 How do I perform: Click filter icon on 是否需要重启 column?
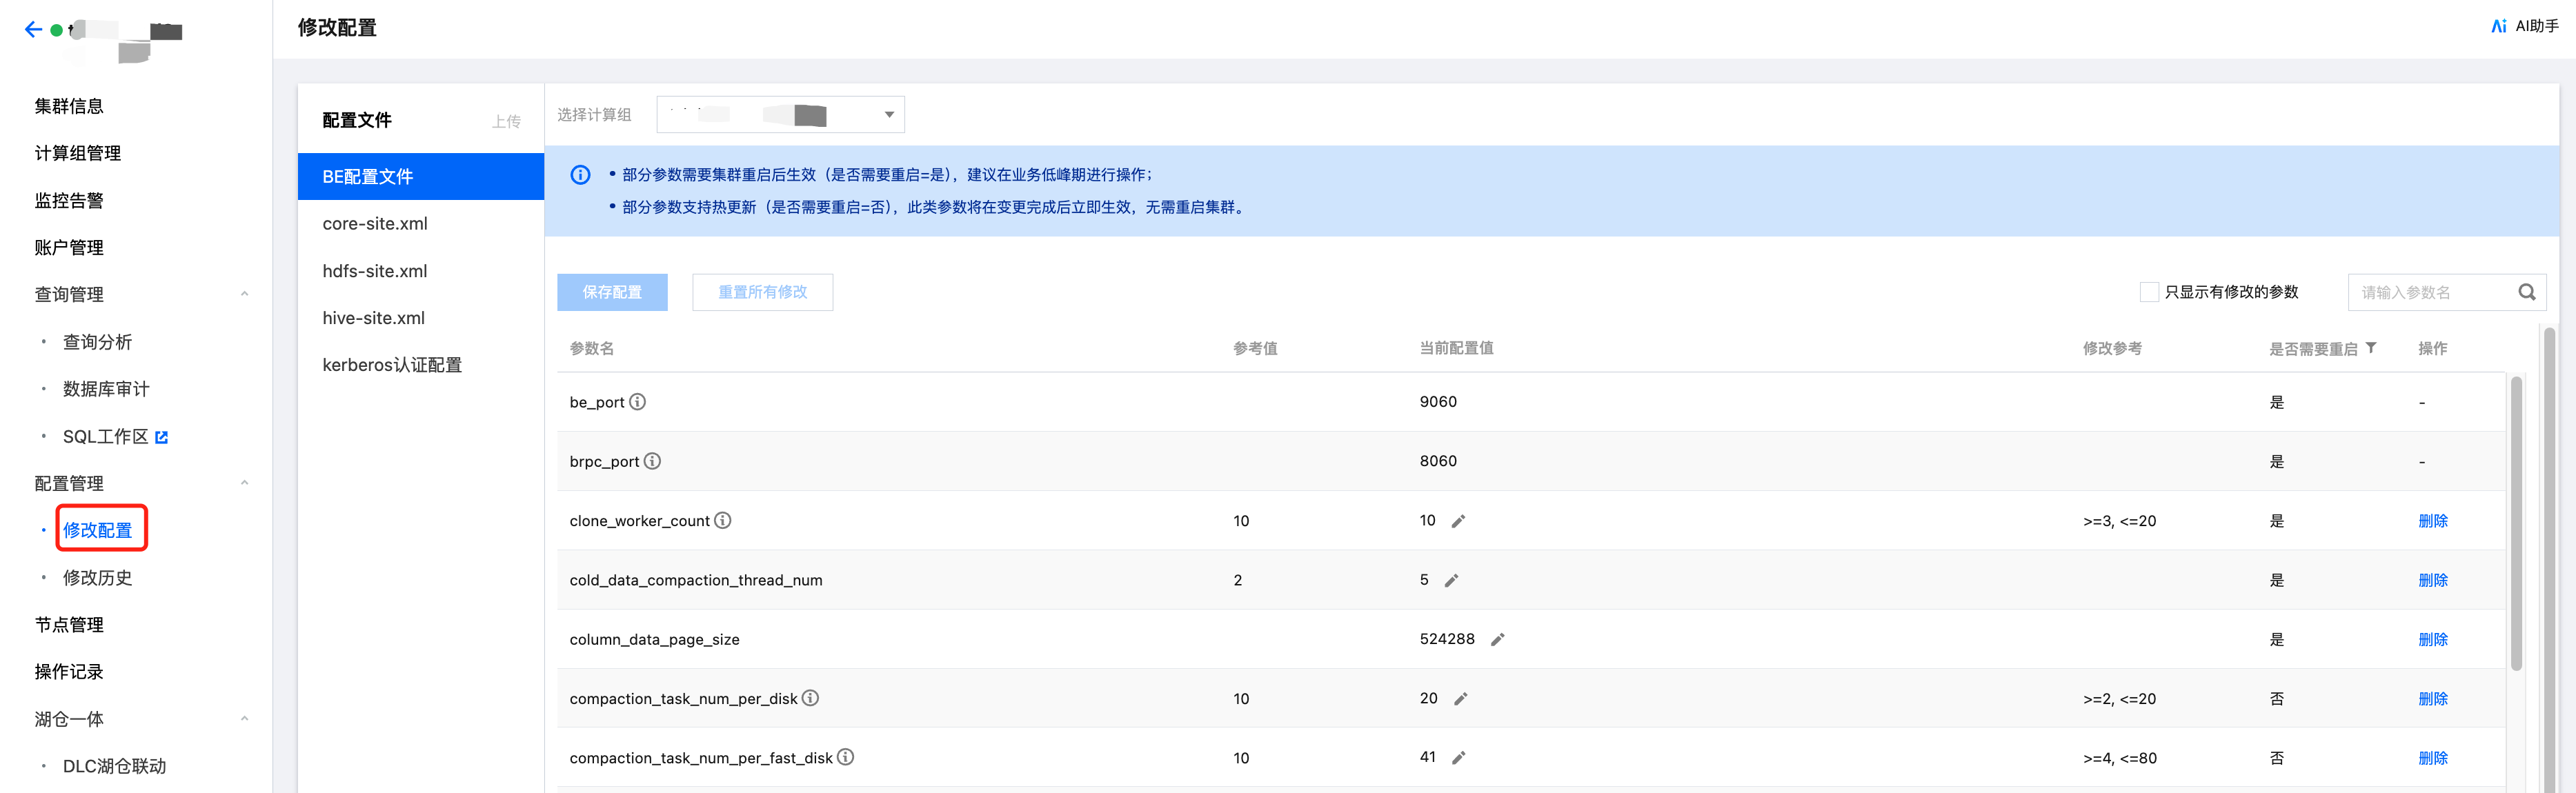[2371, 348]
